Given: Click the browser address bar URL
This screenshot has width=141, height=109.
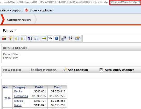Looking at the screenshot, I should click(70, 2).
